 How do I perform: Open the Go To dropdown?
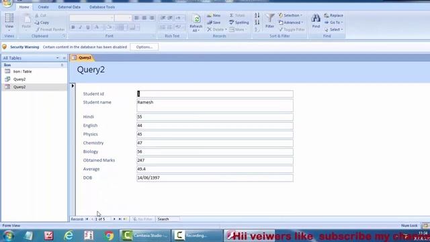tap(333, 22)
